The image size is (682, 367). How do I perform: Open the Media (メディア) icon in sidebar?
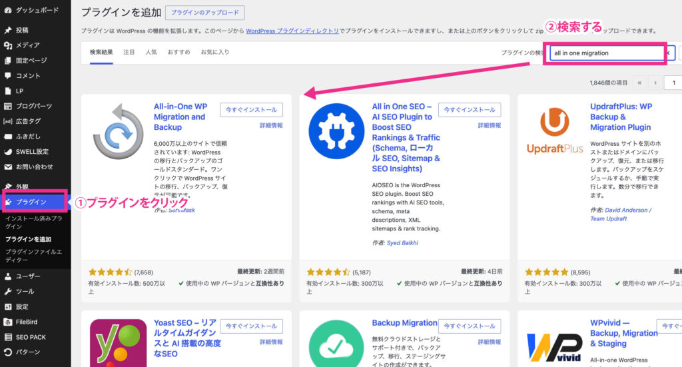[x=8, y=45]
